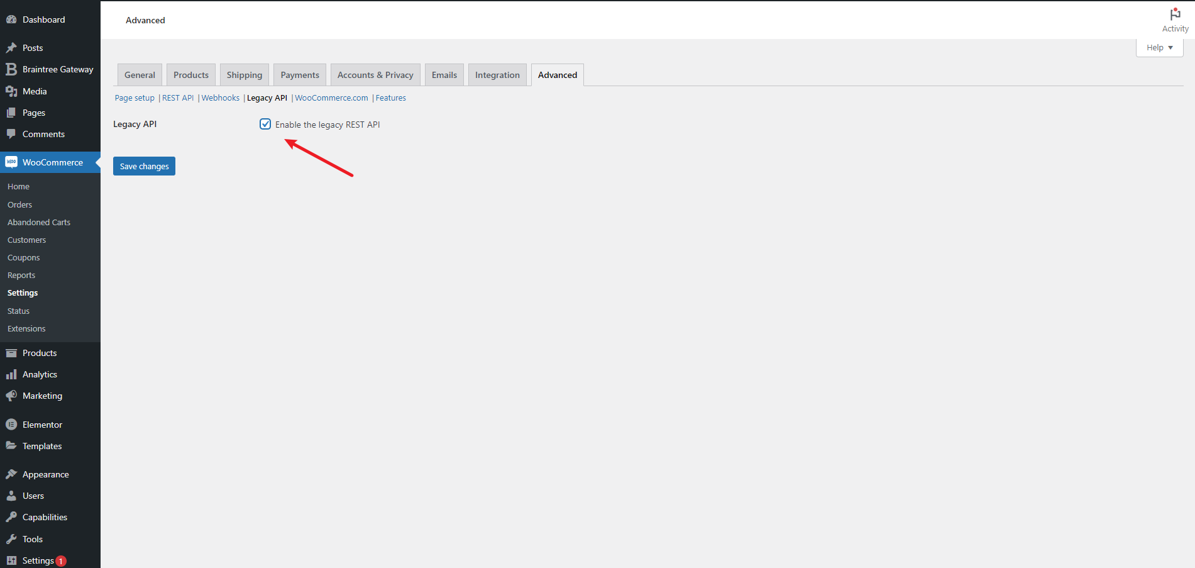Viewport: 1195px width, 568px height.
Task: Click the Analytics bar chart icon
Action: [11, 374]
